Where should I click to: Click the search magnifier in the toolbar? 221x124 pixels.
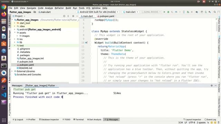[x=215, y=12]
